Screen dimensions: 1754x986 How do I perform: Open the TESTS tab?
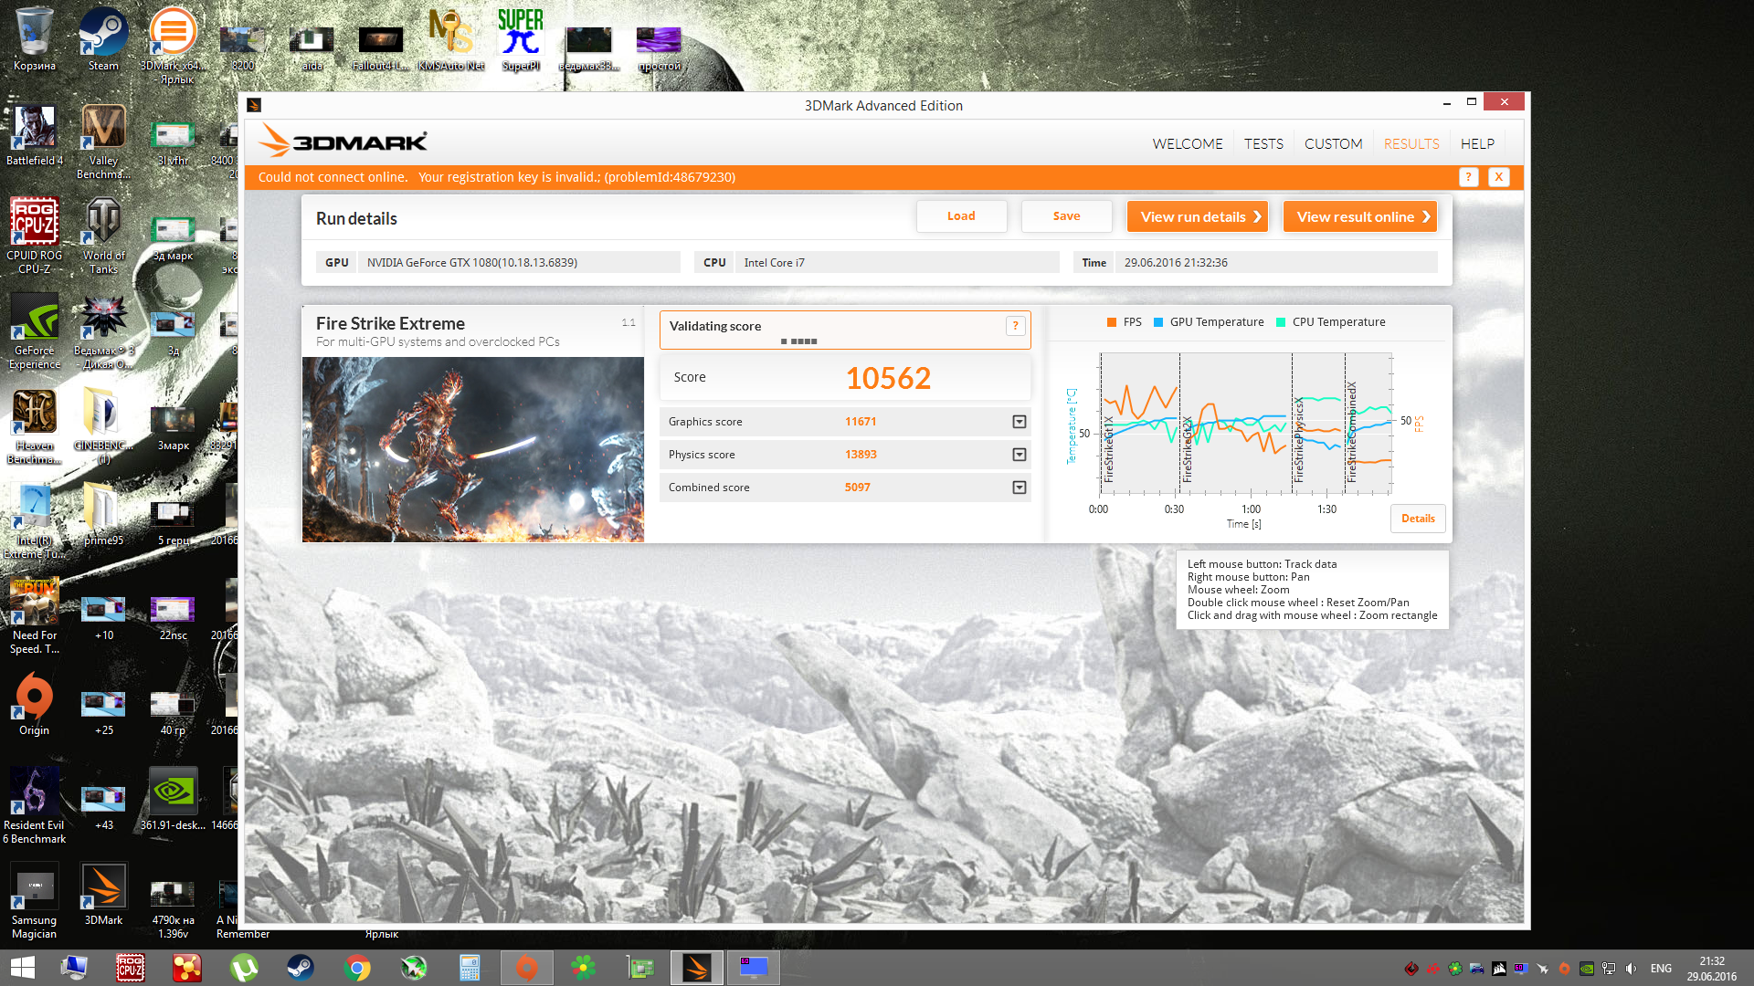(x=1263, y=143)
